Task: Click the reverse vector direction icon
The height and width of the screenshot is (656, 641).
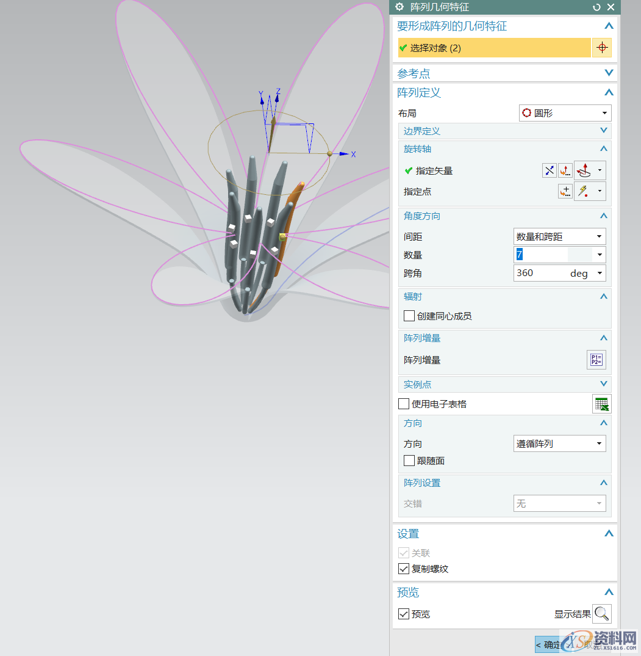Action: 550,171
